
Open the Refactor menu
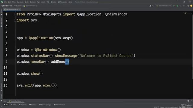click(33, 2)
